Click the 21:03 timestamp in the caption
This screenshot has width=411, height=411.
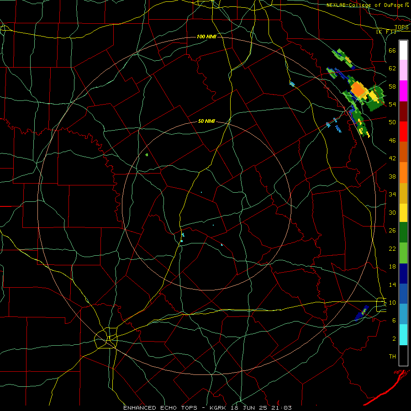[x=282, y=408]
